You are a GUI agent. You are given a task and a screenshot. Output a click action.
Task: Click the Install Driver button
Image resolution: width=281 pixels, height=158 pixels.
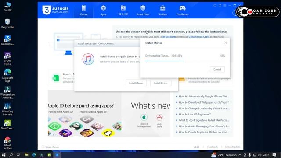coord(161,83)
